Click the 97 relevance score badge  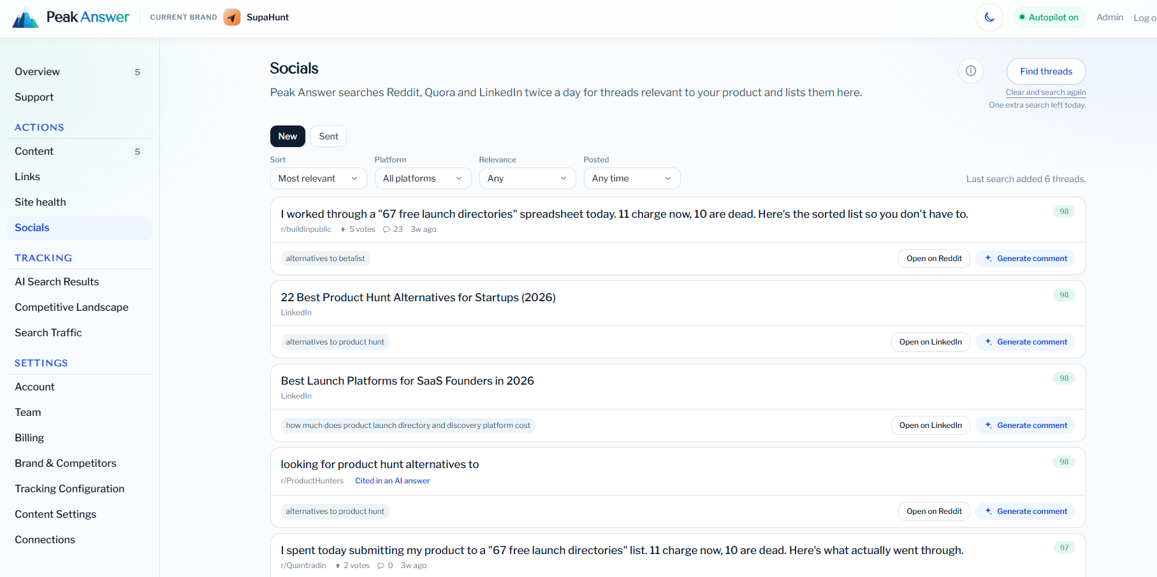click(1064, 548)
